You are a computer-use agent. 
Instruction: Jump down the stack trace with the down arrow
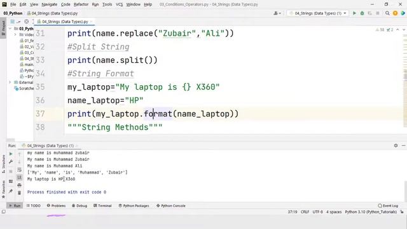[19, 162]
